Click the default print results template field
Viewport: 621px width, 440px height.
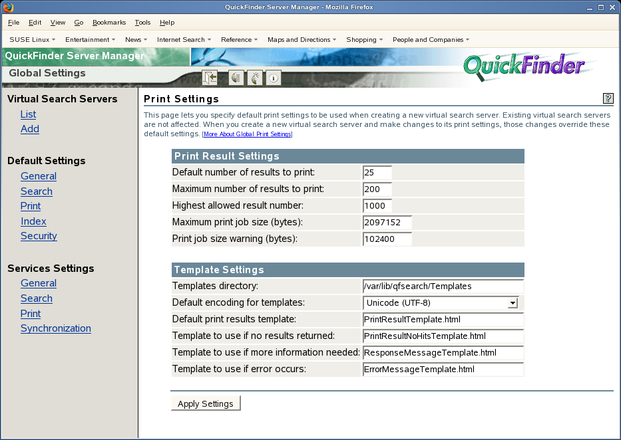[443, 320]
